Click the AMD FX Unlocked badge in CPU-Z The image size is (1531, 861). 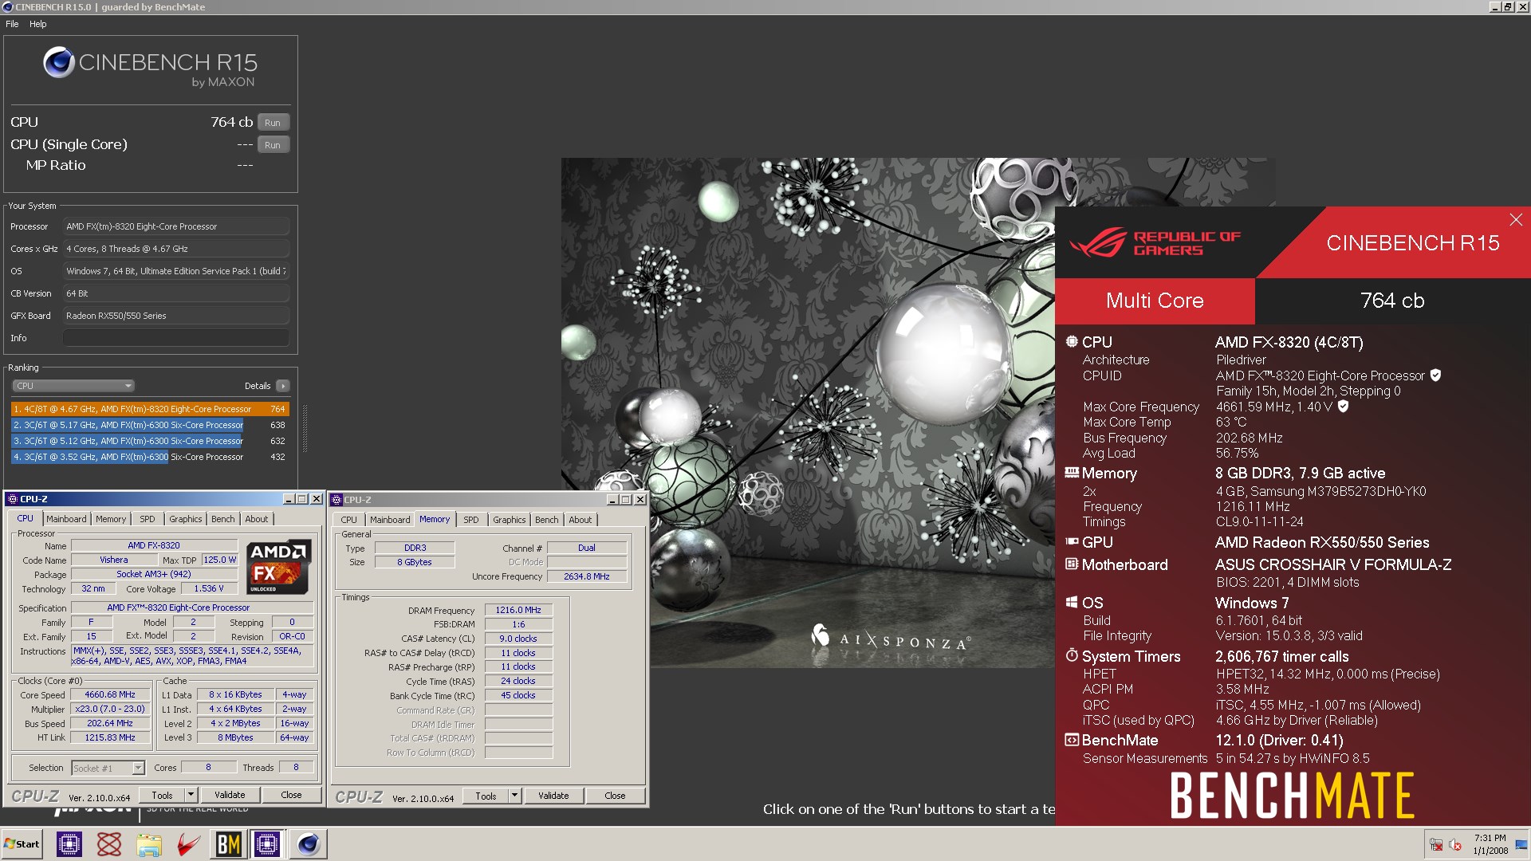point(278,568)
